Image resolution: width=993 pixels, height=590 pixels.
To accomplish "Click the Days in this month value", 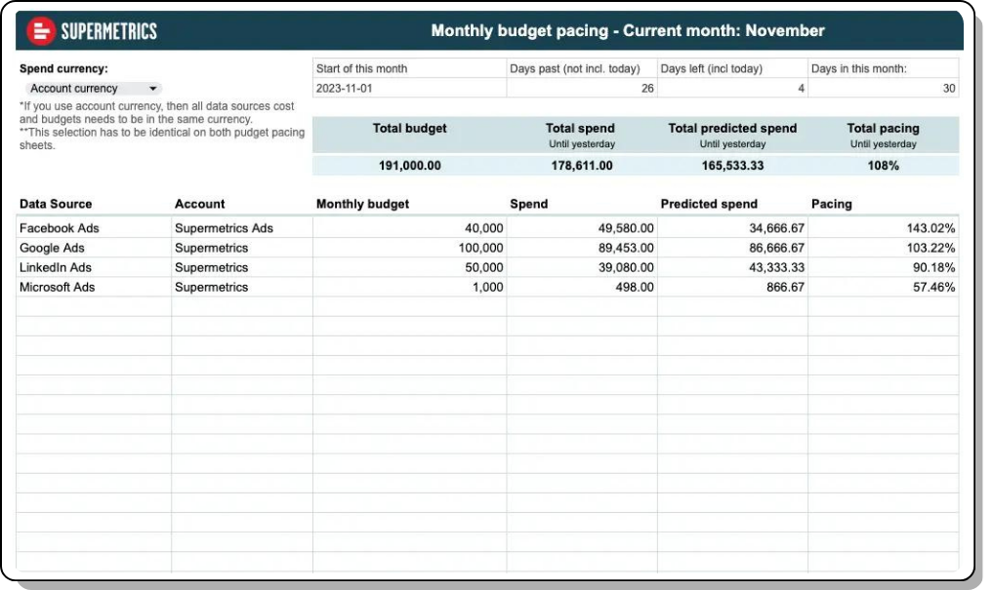I will point(883,88).
